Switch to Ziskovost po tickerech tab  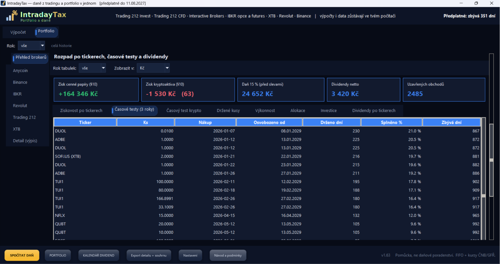tap(81, 110)
